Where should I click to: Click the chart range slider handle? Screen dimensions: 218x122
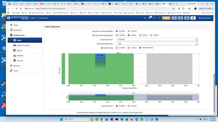tap(134, 93)
